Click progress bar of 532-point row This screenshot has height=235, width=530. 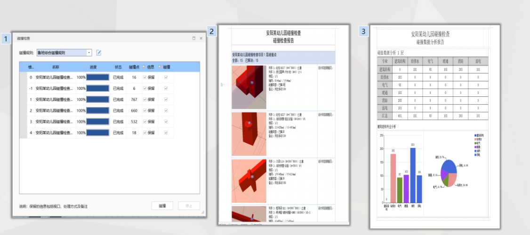(x=98, y=122)
